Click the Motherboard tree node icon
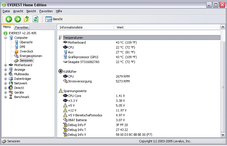The image size is (227, 146). pyautogui.click(x=11, y=65)
